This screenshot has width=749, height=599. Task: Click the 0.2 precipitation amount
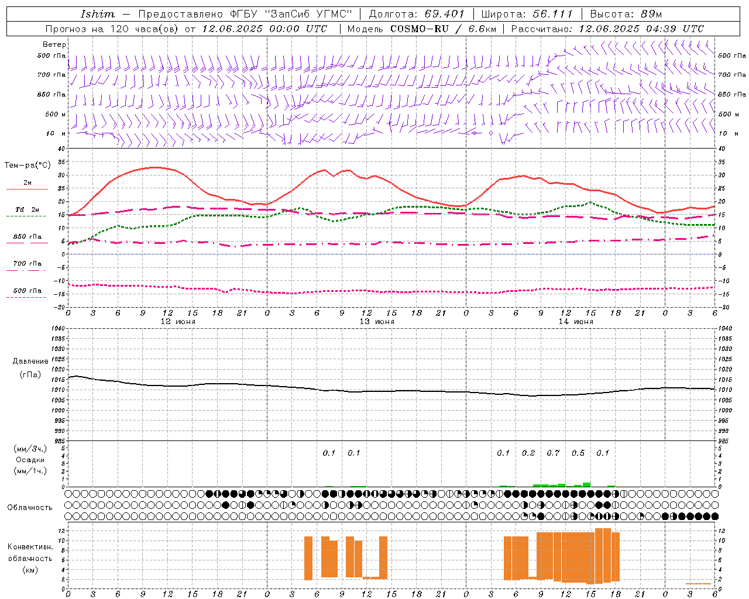click(528, 453)
